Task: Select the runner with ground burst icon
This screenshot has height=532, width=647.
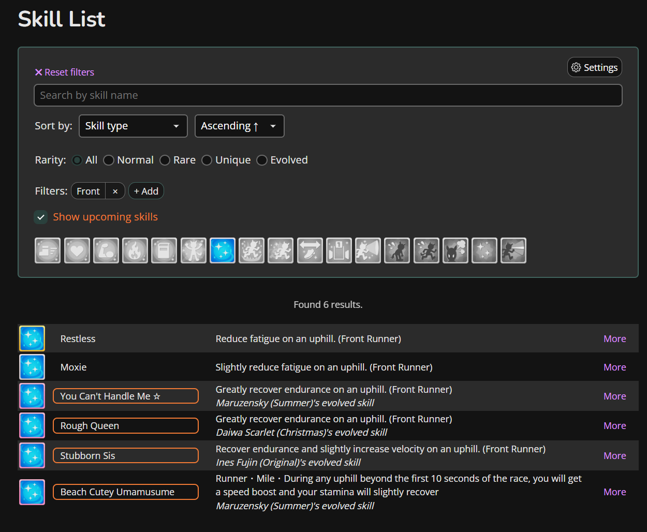Action: click(252, 250)
